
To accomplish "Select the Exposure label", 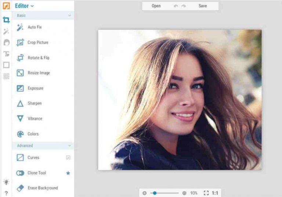I will 35,88.
